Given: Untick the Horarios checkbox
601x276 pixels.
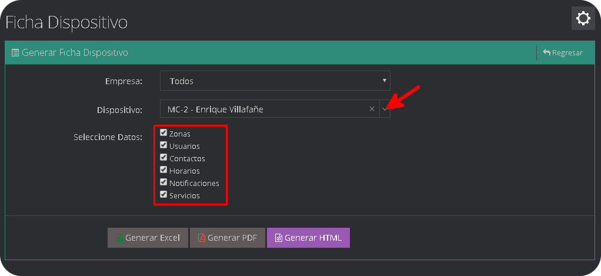Looking at the screenshot, I should click(x=163, y=169).
